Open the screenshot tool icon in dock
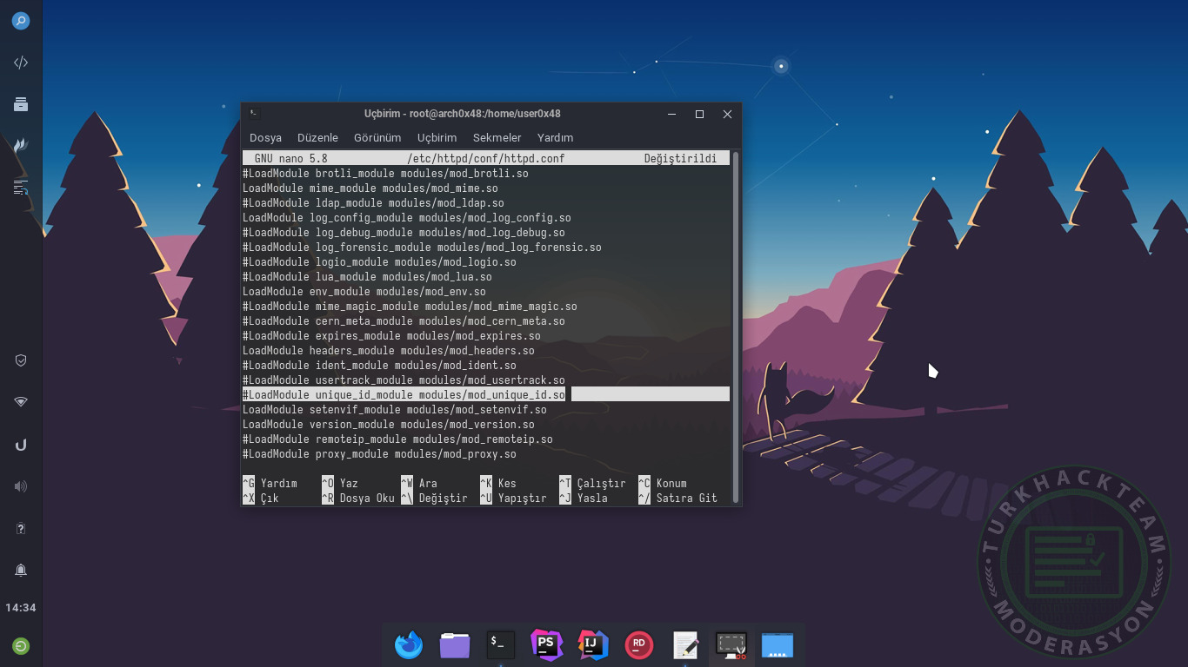This screenshot has width=1188, height=667. pos(731,644)
